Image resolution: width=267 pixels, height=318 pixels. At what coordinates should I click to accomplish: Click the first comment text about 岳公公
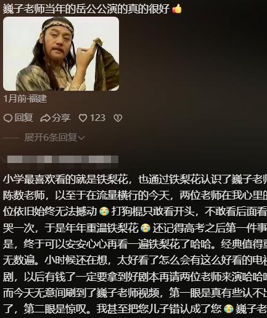(x=86, y=9)
